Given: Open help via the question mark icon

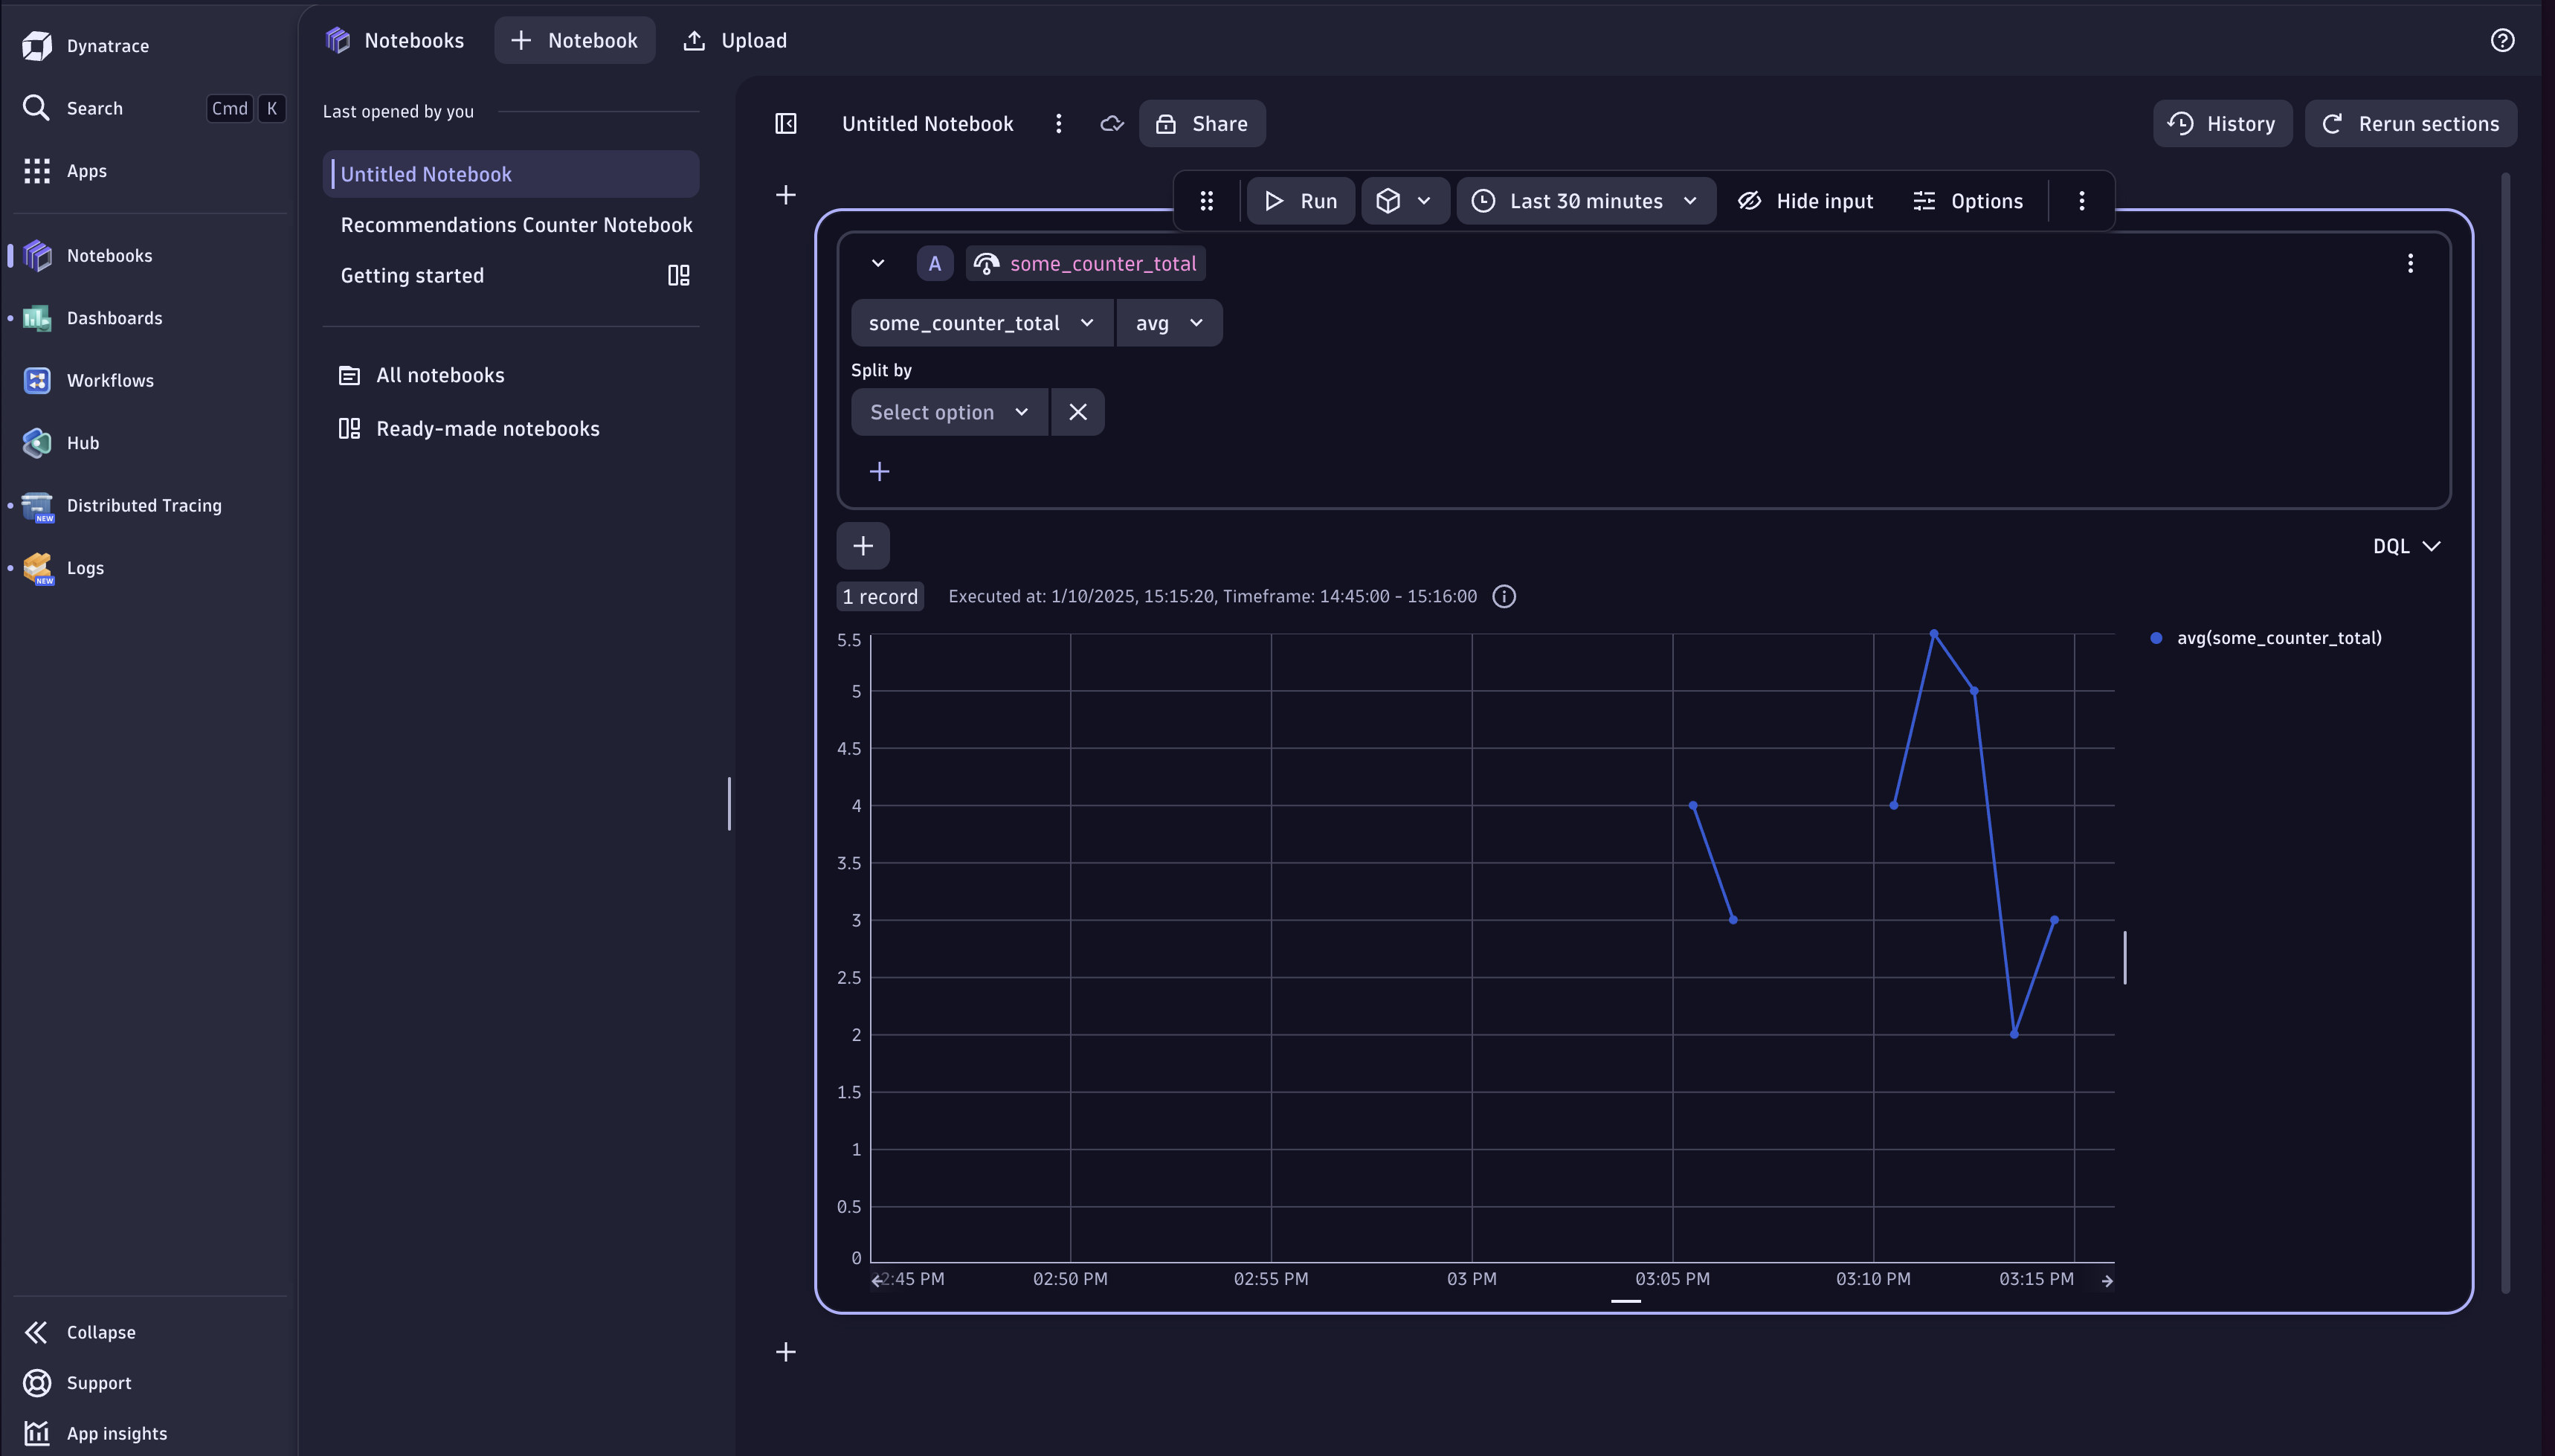Looking at the screenshot, I should [2503, 40].
